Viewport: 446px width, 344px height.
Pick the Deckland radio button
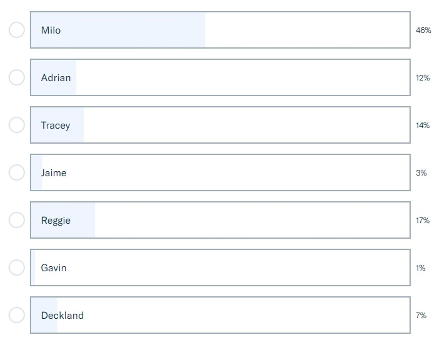pyautogui.click(x=17, y=315)
